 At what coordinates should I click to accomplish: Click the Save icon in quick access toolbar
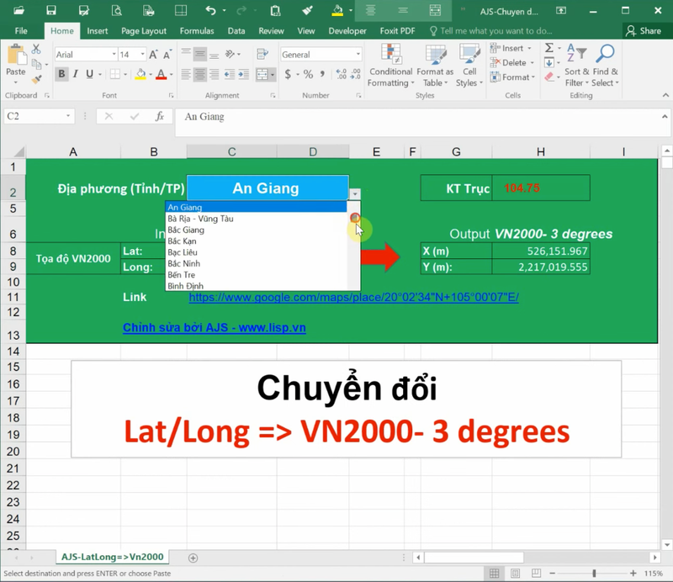coord(51,10)
